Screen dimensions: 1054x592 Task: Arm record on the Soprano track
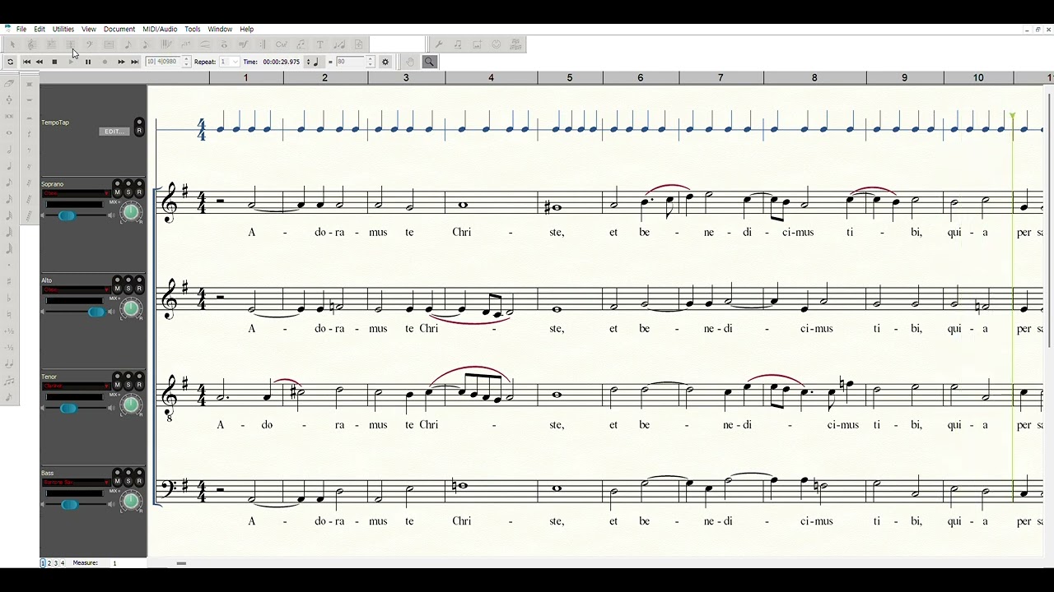[139, 192]
